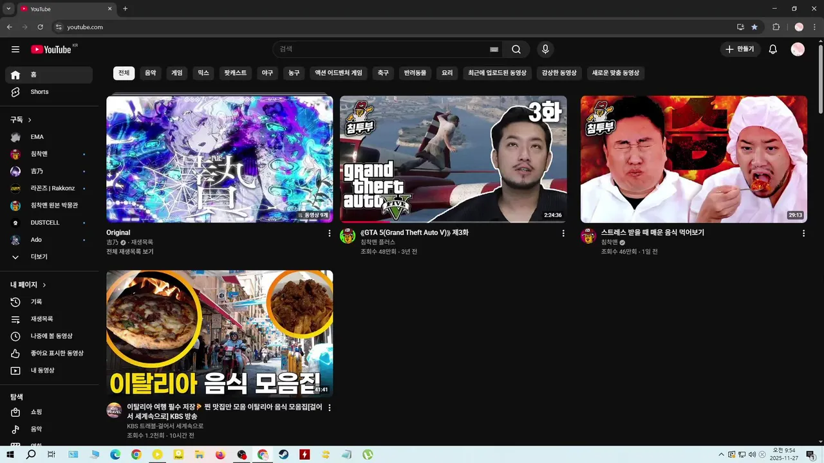The width and height of the screenshot is (824, 463).
Task: Open GTA 5 제3화 video thumbnail
Action: [453, 159]
